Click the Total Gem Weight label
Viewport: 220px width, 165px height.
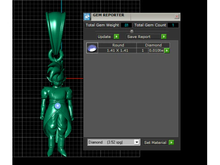[x=102, y=25]
